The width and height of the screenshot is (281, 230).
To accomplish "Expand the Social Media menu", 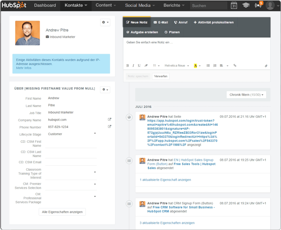I will pyautogui.click(x=140, y=5).
